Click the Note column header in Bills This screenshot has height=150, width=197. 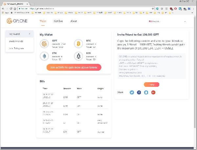[79, 88]
